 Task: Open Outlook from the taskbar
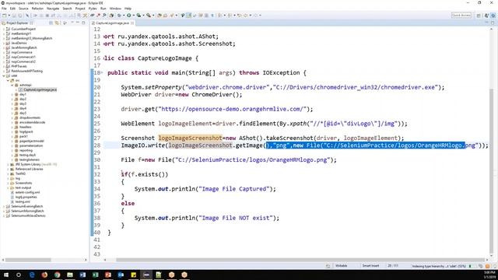tap(121, 275)
